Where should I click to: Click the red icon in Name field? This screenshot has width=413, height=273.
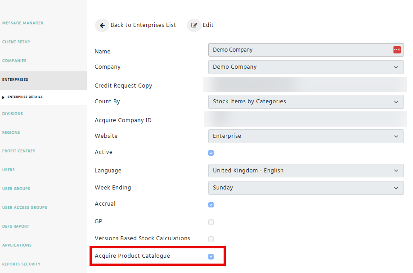point(397,50)
